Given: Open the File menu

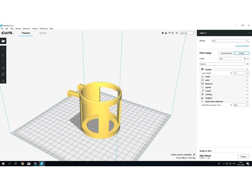Looking at the screenshot, I should [2, 29].
